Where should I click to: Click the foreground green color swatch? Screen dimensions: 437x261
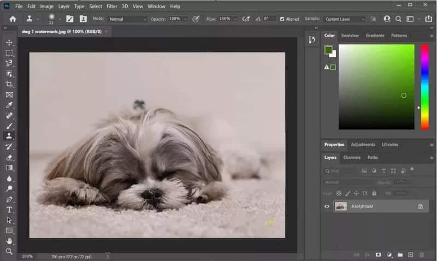coord(328,50)
